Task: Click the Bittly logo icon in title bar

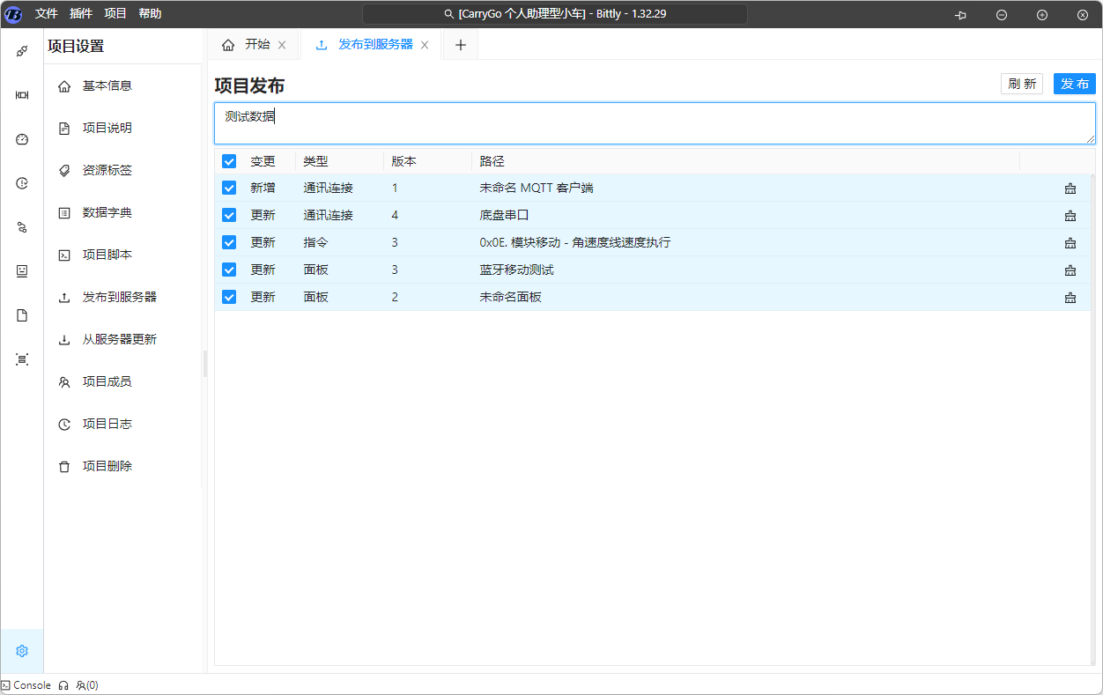Action: click(x=14, y=14)
